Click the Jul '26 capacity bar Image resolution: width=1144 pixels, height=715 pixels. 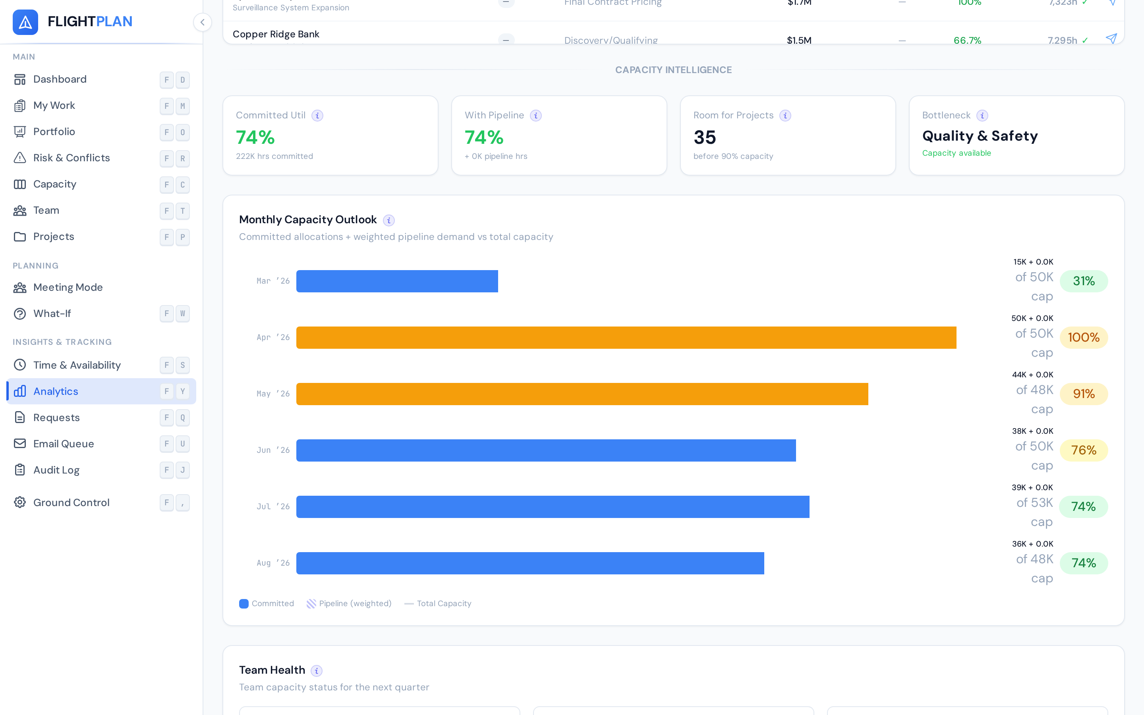pyautogui.click(x=553, y=507)
